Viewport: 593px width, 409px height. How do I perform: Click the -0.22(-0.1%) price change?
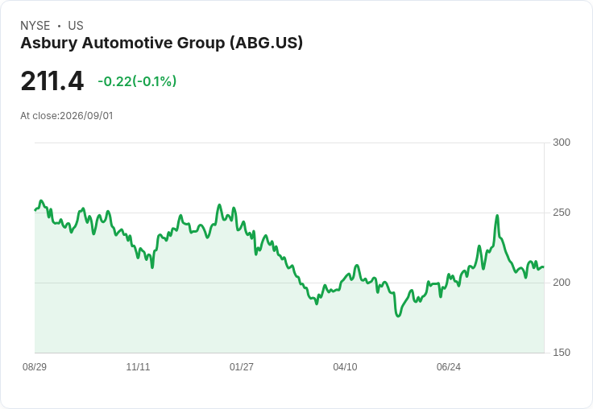[137, 81]
